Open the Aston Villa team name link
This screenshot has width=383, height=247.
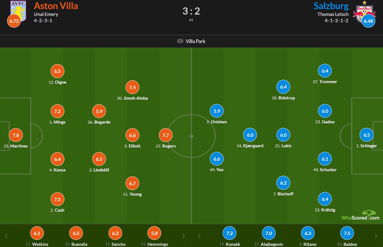(56, 6)
